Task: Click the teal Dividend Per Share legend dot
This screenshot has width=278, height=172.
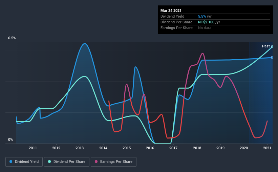Action: (x=49, y=162)
